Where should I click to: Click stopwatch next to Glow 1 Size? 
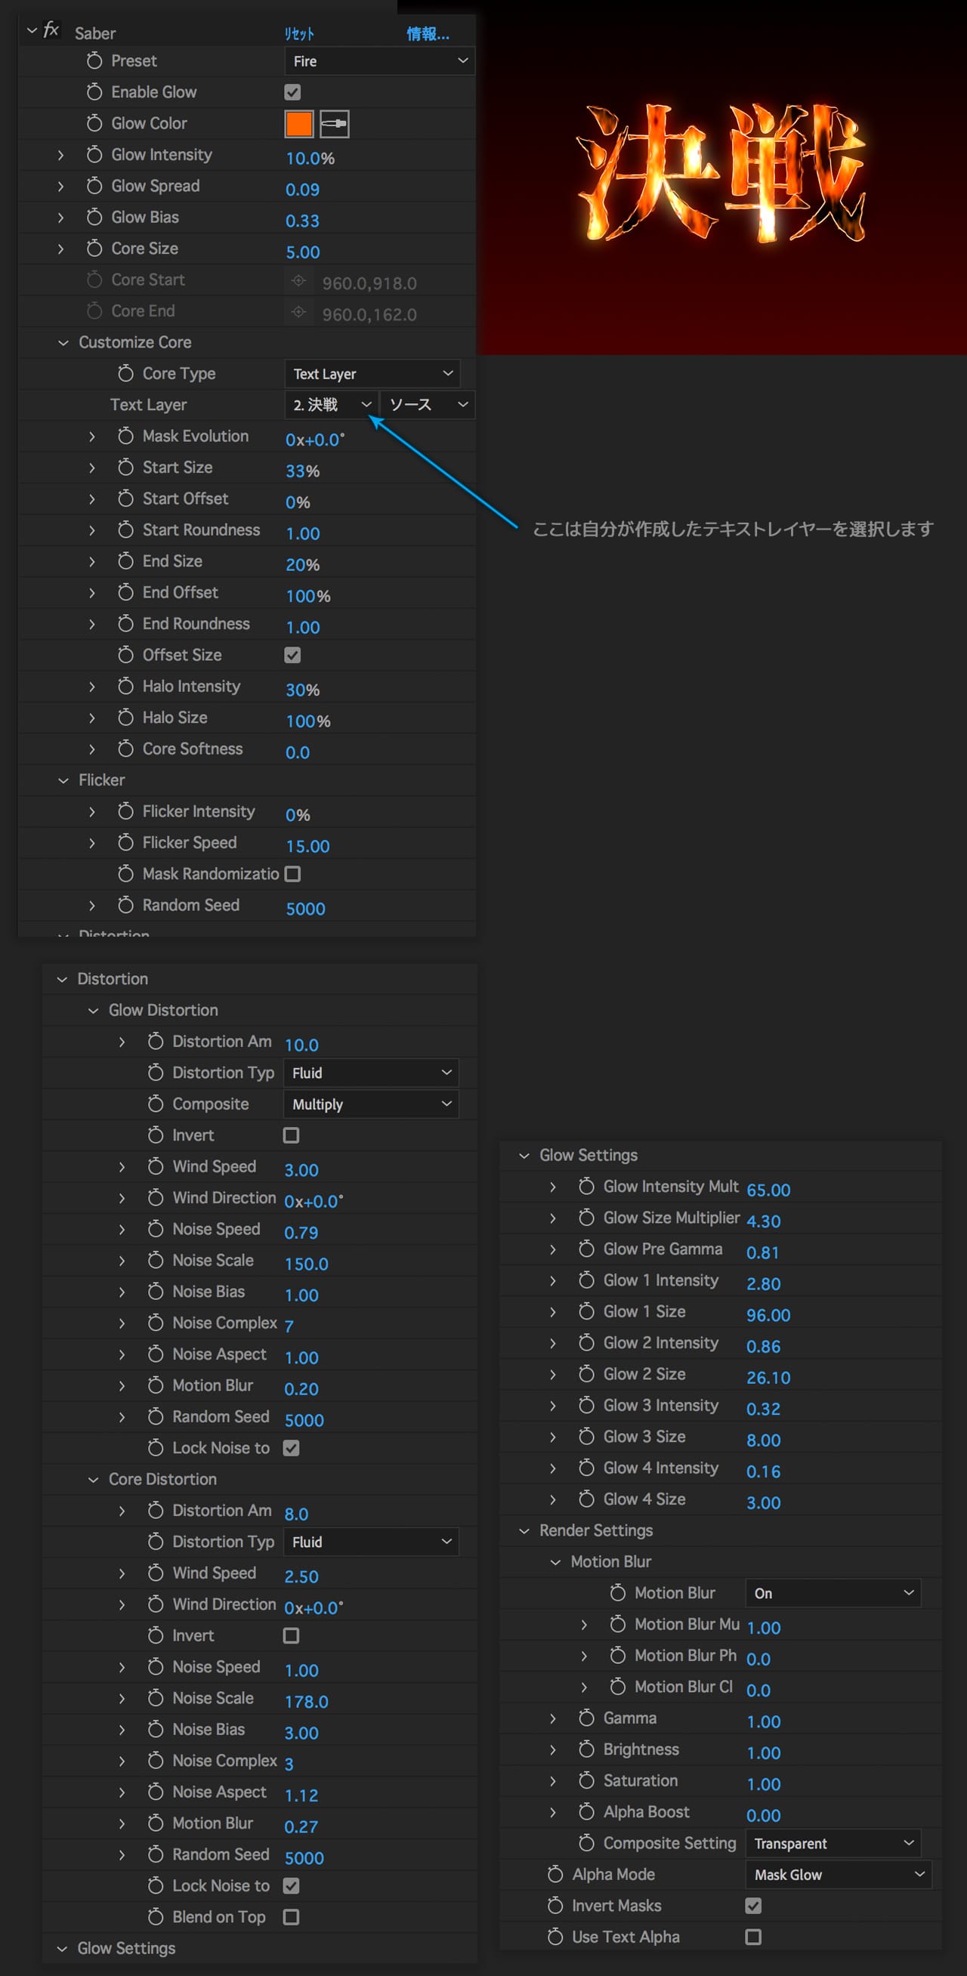tap(586, 1312)
